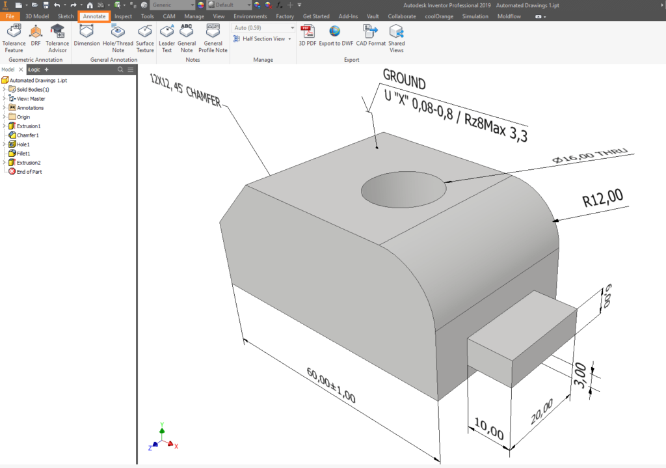Screen dimensions: 666x468
Task: Click the Half Section View button
Action: pyautogui.click(x=260, y=38)
